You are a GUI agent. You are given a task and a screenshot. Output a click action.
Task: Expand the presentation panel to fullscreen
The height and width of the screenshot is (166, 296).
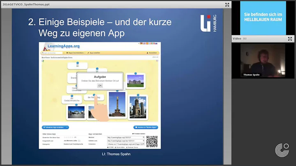pyautogui.click(x=227, y=5)
